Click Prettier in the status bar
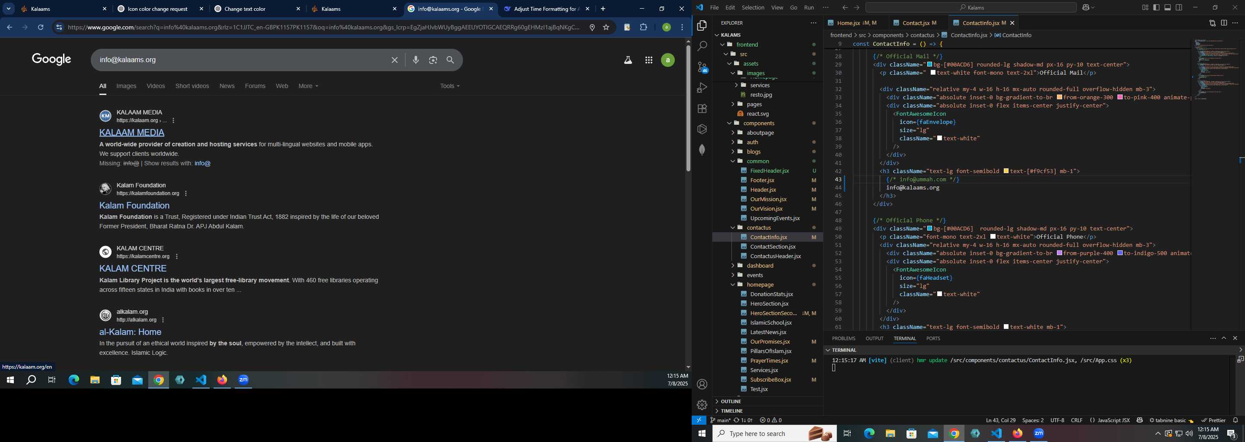 point(1213,420)
